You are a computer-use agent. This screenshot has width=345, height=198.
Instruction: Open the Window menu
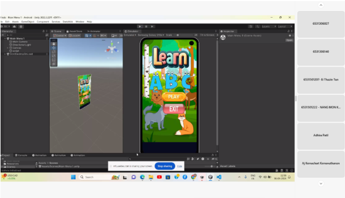(80, 21)
